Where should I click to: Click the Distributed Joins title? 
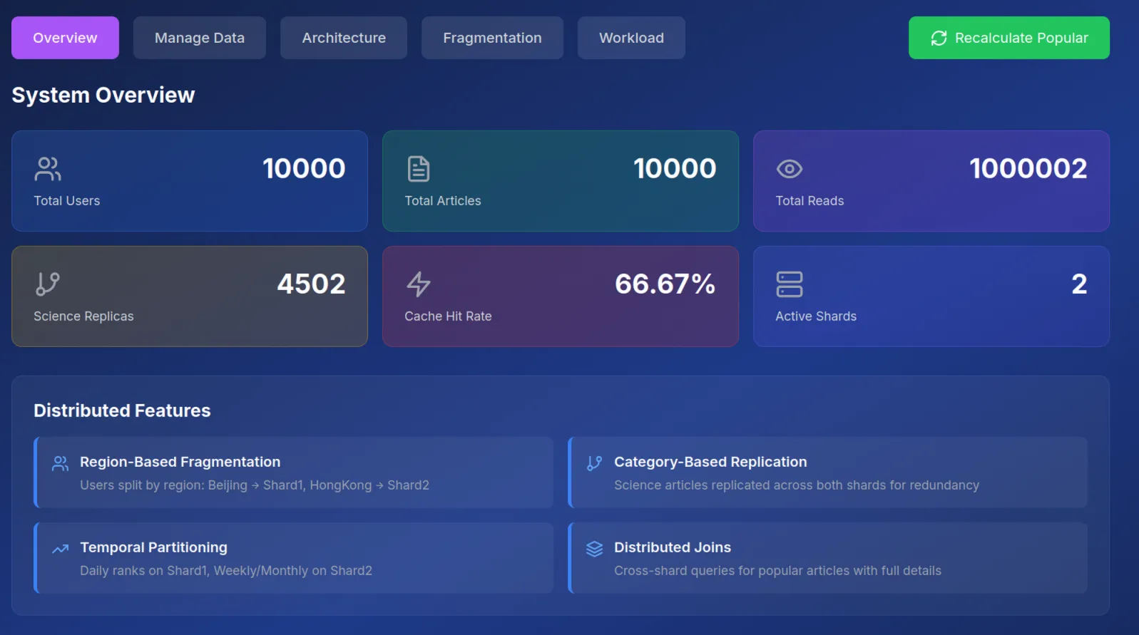pyautogui.click(x=673, y=547)
